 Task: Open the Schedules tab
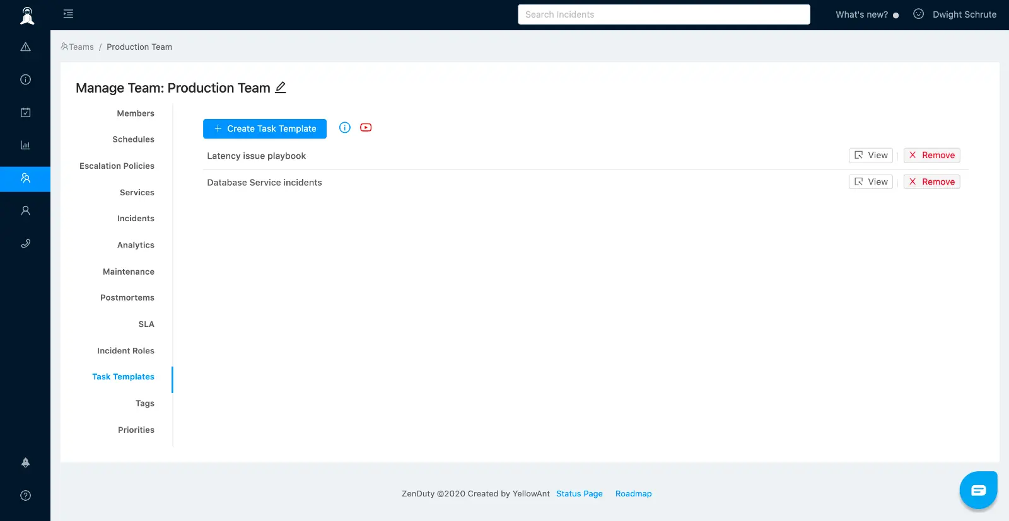coord(133,139)
